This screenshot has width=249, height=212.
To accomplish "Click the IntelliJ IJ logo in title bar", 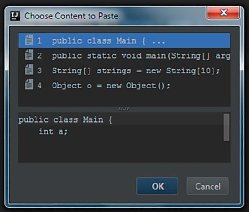I will click(x=15, y=16).
